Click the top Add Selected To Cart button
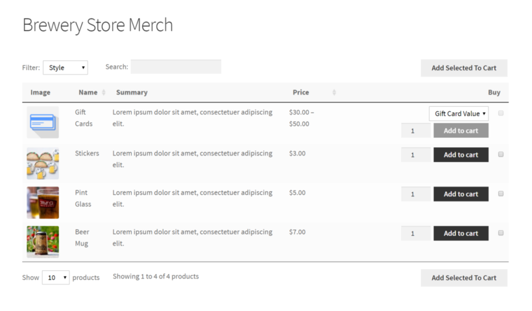 pos(464,68)
